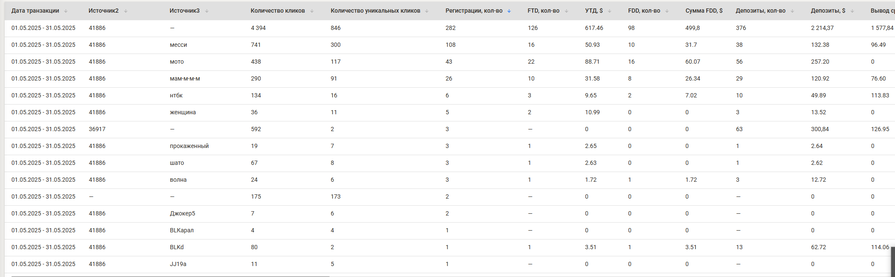Viewport: 895px width, 277px height.
Task: Click the прокаженный source cell
Action: pyautogui.click(x=189, y=146)
